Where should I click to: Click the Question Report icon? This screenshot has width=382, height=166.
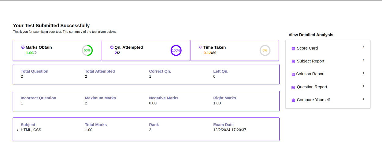[293, 87]
